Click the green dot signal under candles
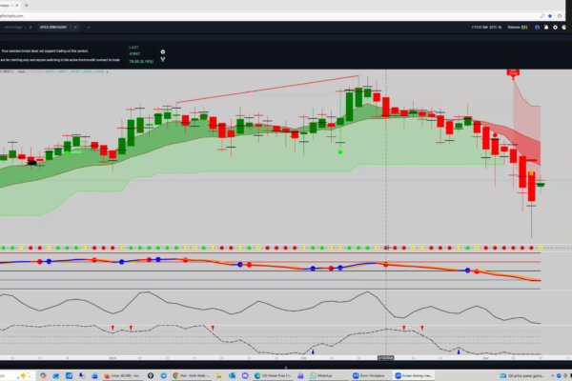This screenshot has height=381, width=572. [340, 150]
